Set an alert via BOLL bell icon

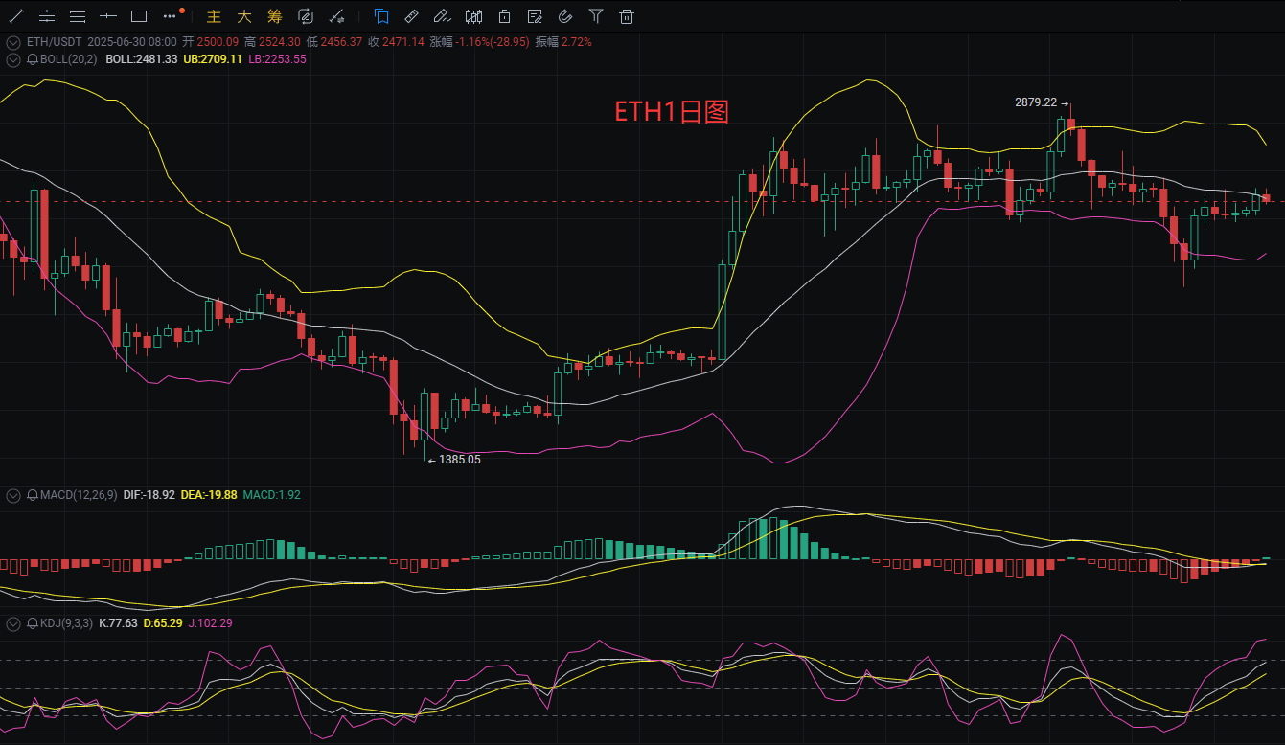click(x=33, y=59)
